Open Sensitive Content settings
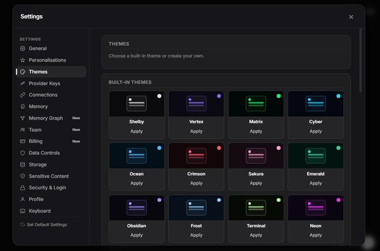Image resolution: width=380 pixels, height=251 pixels. click(51, 176)
